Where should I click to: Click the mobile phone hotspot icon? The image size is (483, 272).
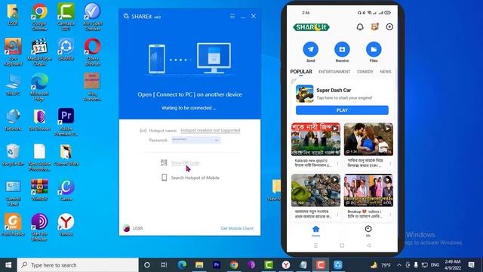point(165,178)
